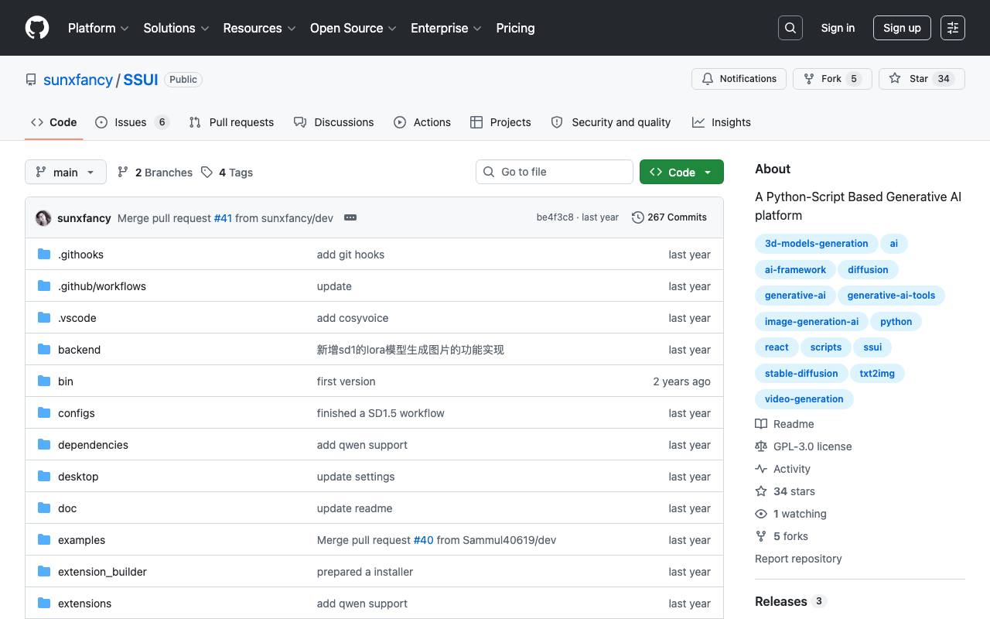Expand the Resources menu
Viewport: 990px width, 619px height.
[260, 28]
